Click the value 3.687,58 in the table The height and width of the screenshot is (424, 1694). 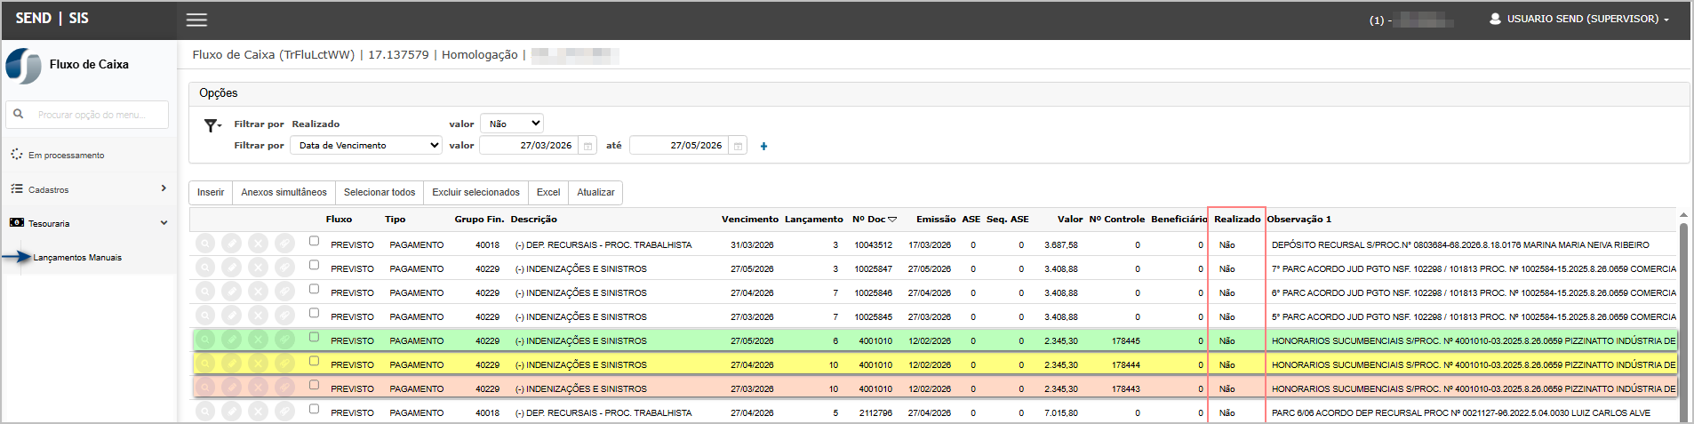click(1061, 245)
